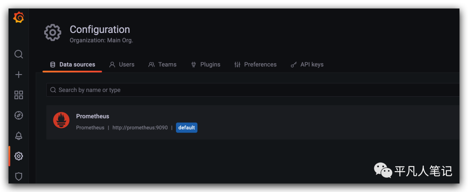Open the Prometheus data source name
This screenshot has height=192, width=468.
[93, 116]
